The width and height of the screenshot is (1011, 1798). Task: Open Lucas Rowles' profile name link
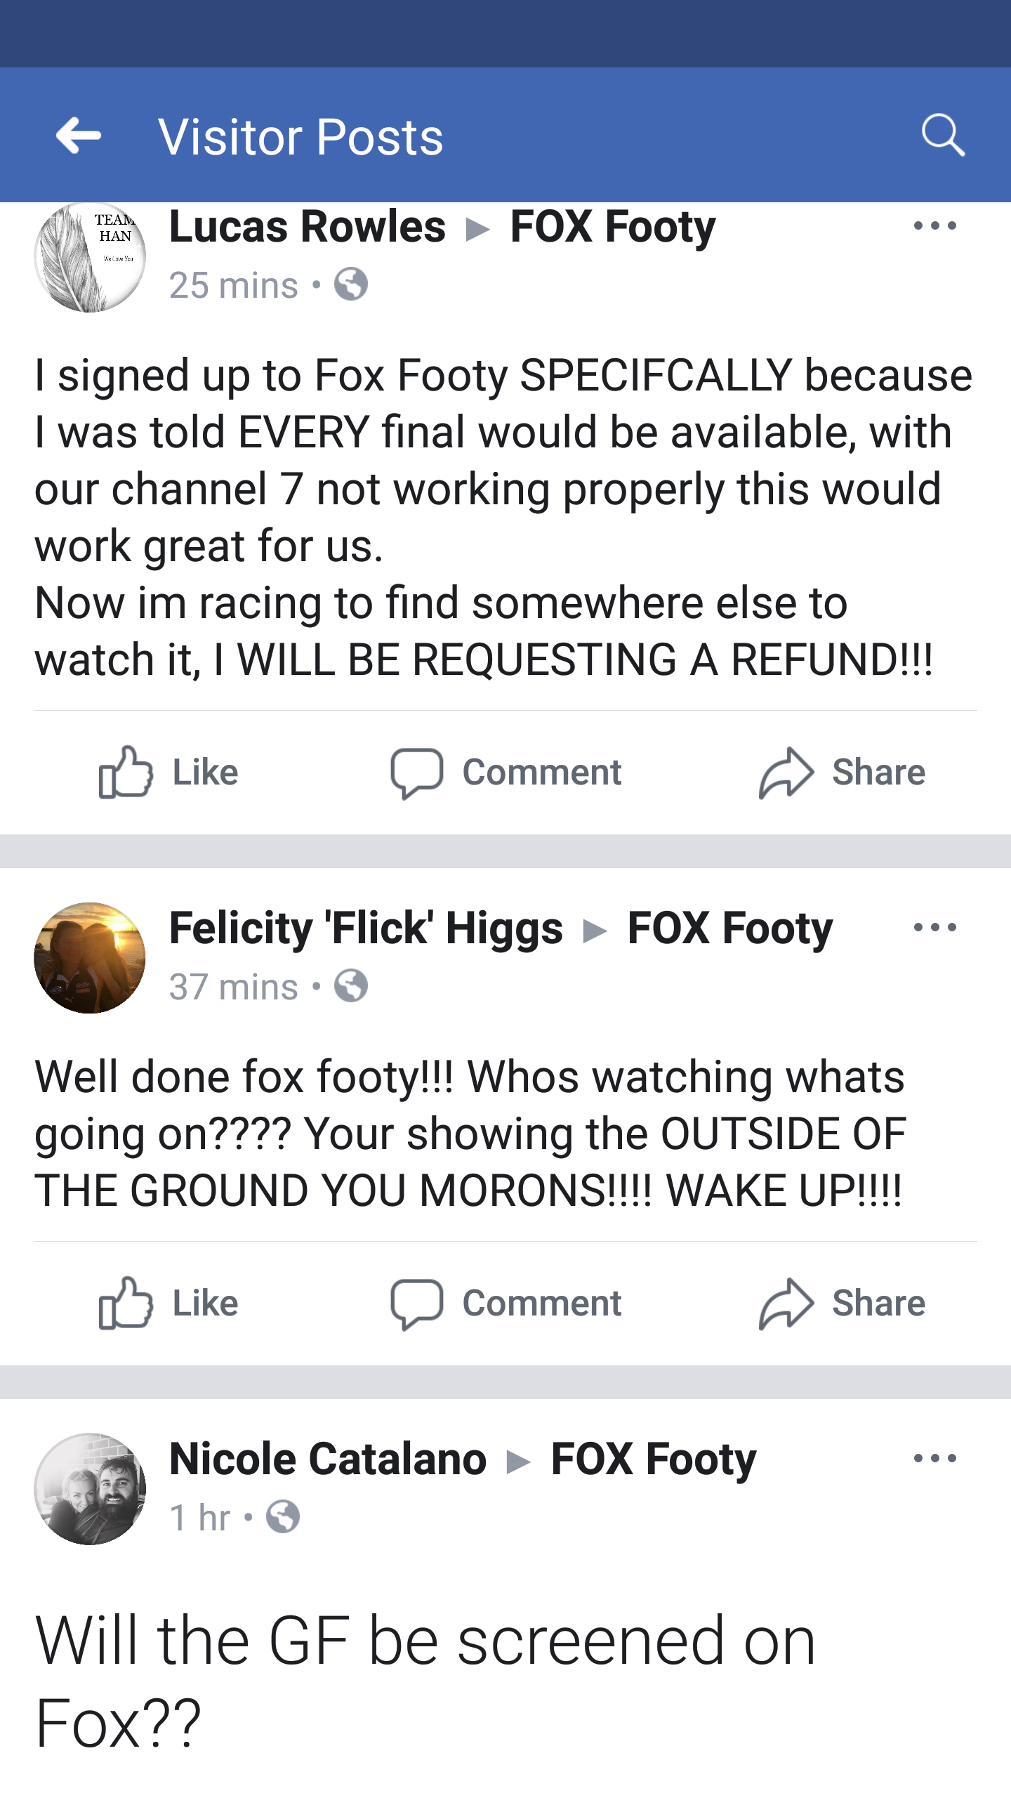click(308, 227)
